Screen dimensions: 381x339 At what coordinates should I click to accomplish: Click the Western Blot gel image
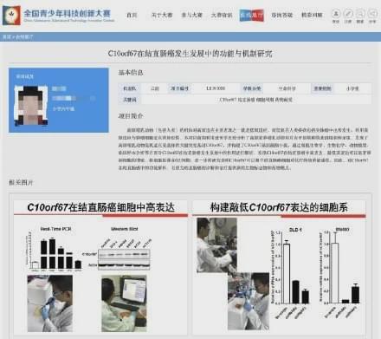(x=124, y=259)
